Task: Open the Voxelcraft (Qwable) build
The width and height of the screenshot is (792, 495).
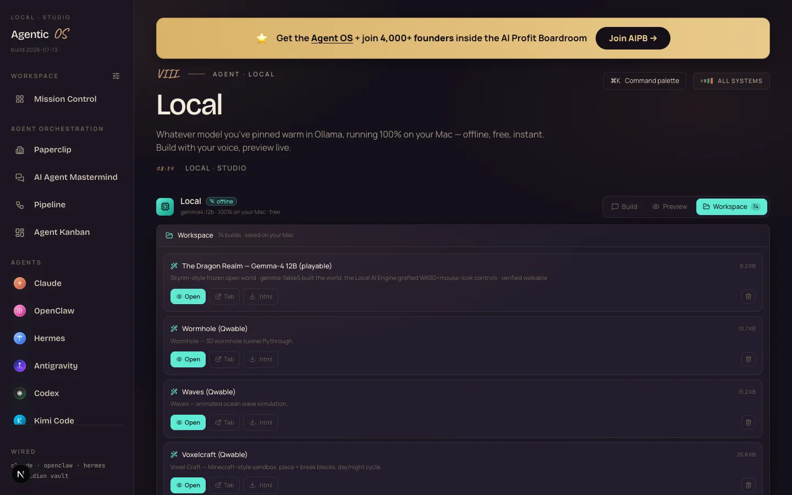Action: 188,485
